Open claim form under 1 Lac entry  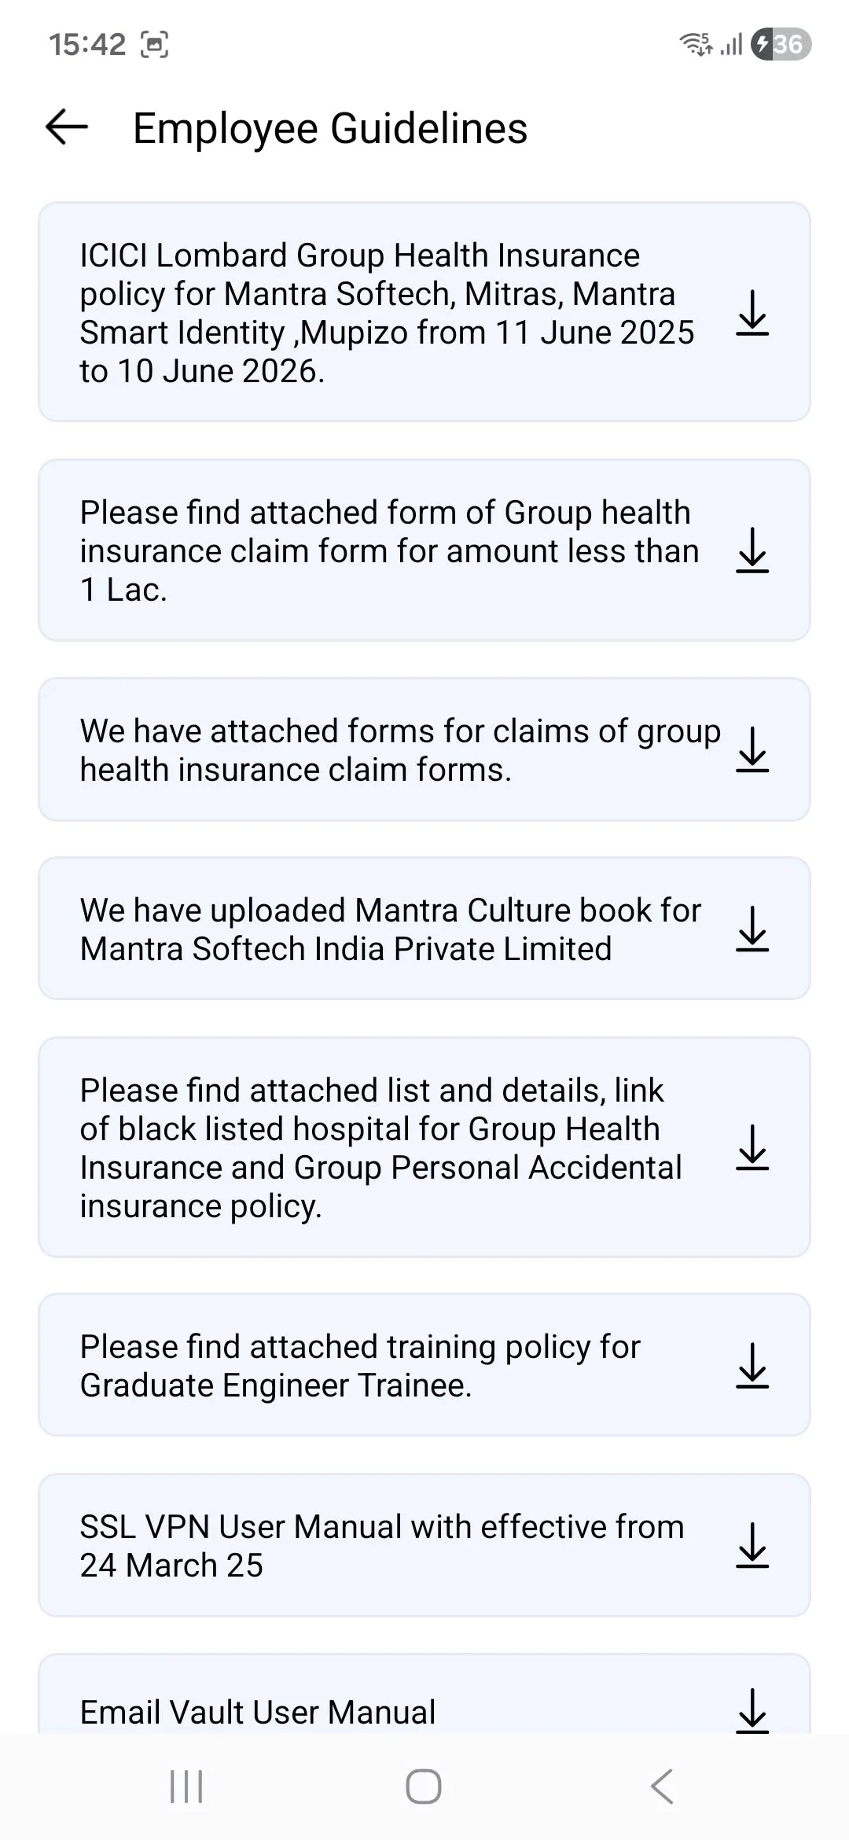(389, 550)
